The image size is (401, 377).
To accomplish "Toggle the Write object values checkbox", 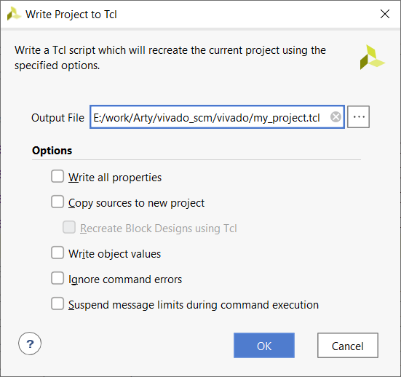I will click(x=57, y=253).
